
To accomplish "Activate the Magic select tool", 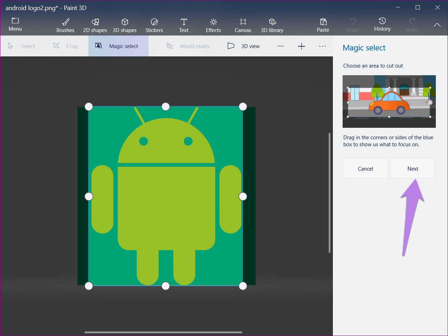I will (118, 46).
